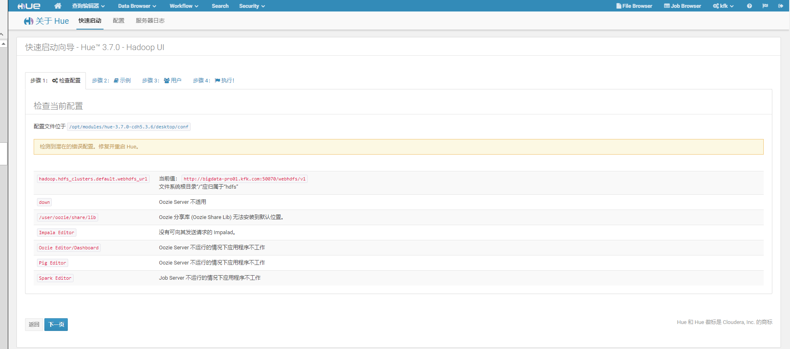790x349 pixels.
Task: Click the '没有可向其发送请求的 Impalad' message
Action: coord(198,232)
